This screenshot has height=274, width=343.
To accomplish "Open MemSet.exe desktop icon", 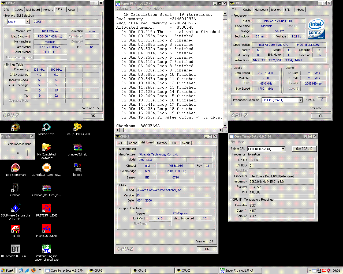I will coord(46,129).
